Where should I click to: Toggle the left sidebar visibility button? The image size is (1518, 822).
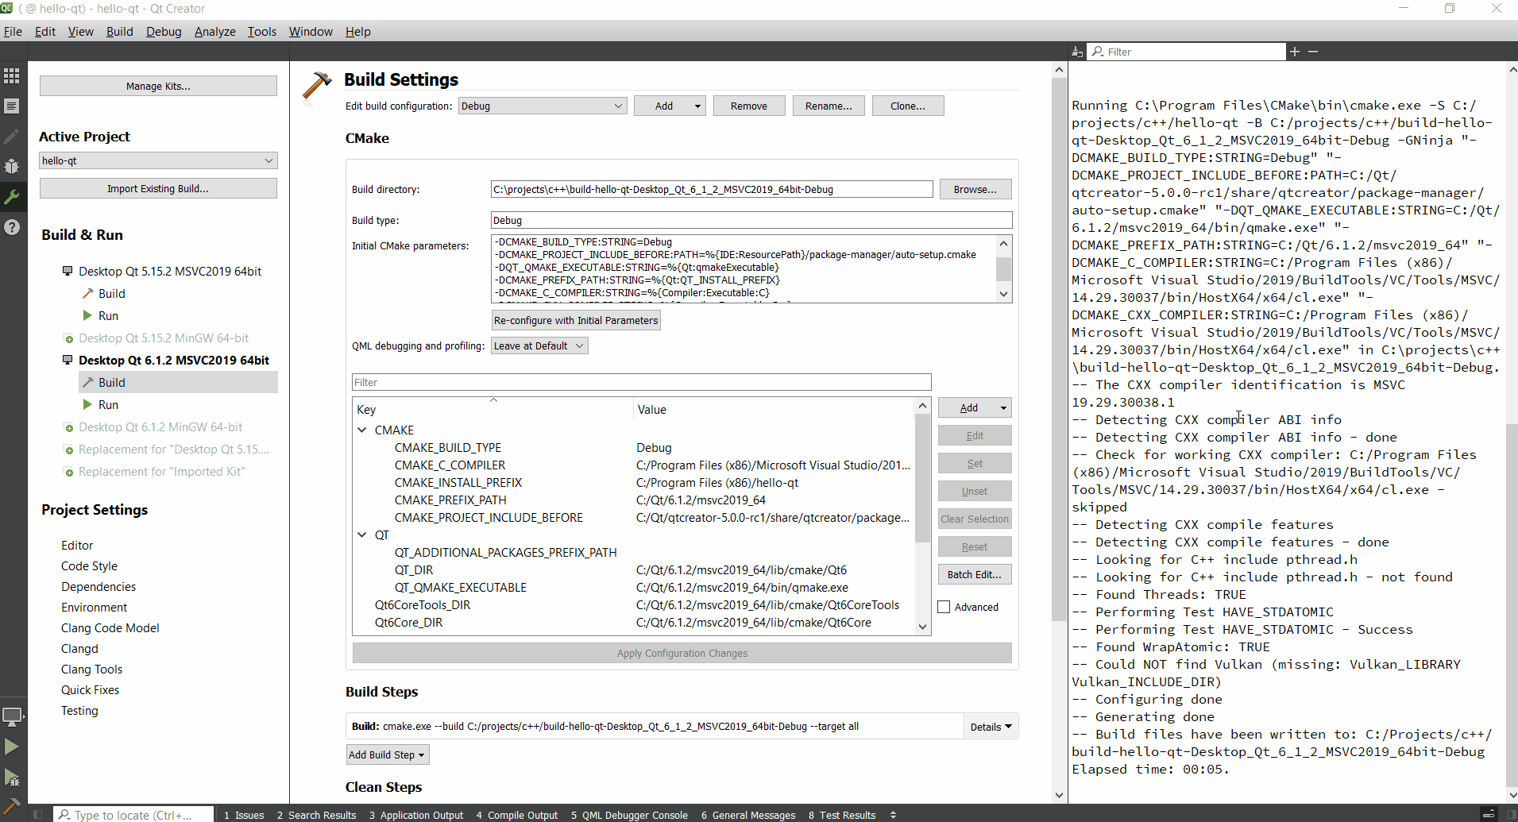37,815
